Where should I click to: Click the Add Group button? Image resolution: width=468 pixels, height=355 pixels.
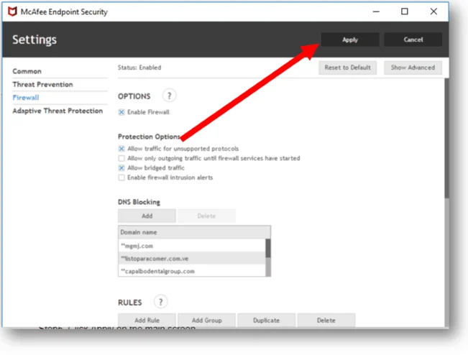(206, 320)
